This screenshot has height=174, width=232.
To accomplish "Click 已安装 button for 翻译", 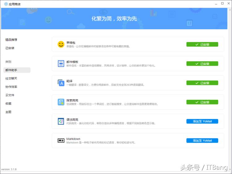I will pyautogui.click(x=202, y=83).
